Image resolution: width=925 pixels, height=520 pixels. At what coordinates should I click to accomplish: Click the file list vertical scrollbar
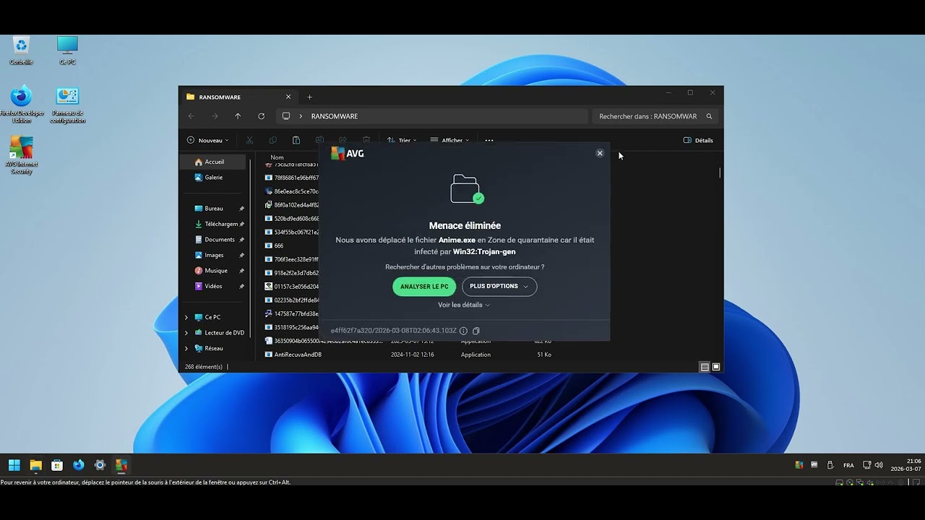pos(720,173)
